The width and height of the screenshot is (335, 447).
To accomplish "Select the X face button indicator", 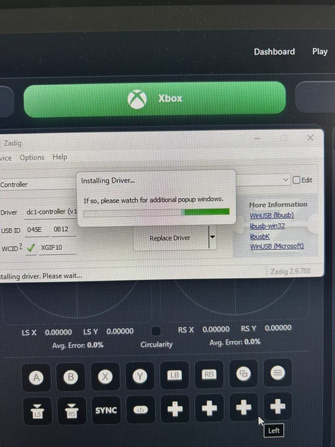I will [105, 376].
